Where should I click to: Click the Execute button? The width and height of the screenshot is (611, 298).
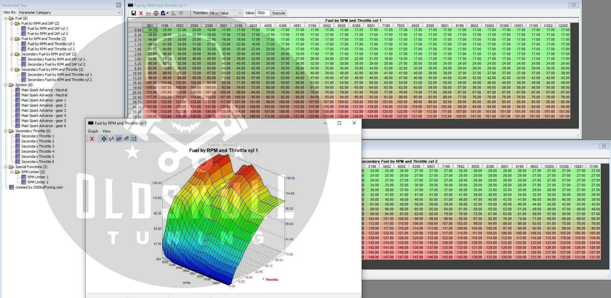click(x=279, y=13)
